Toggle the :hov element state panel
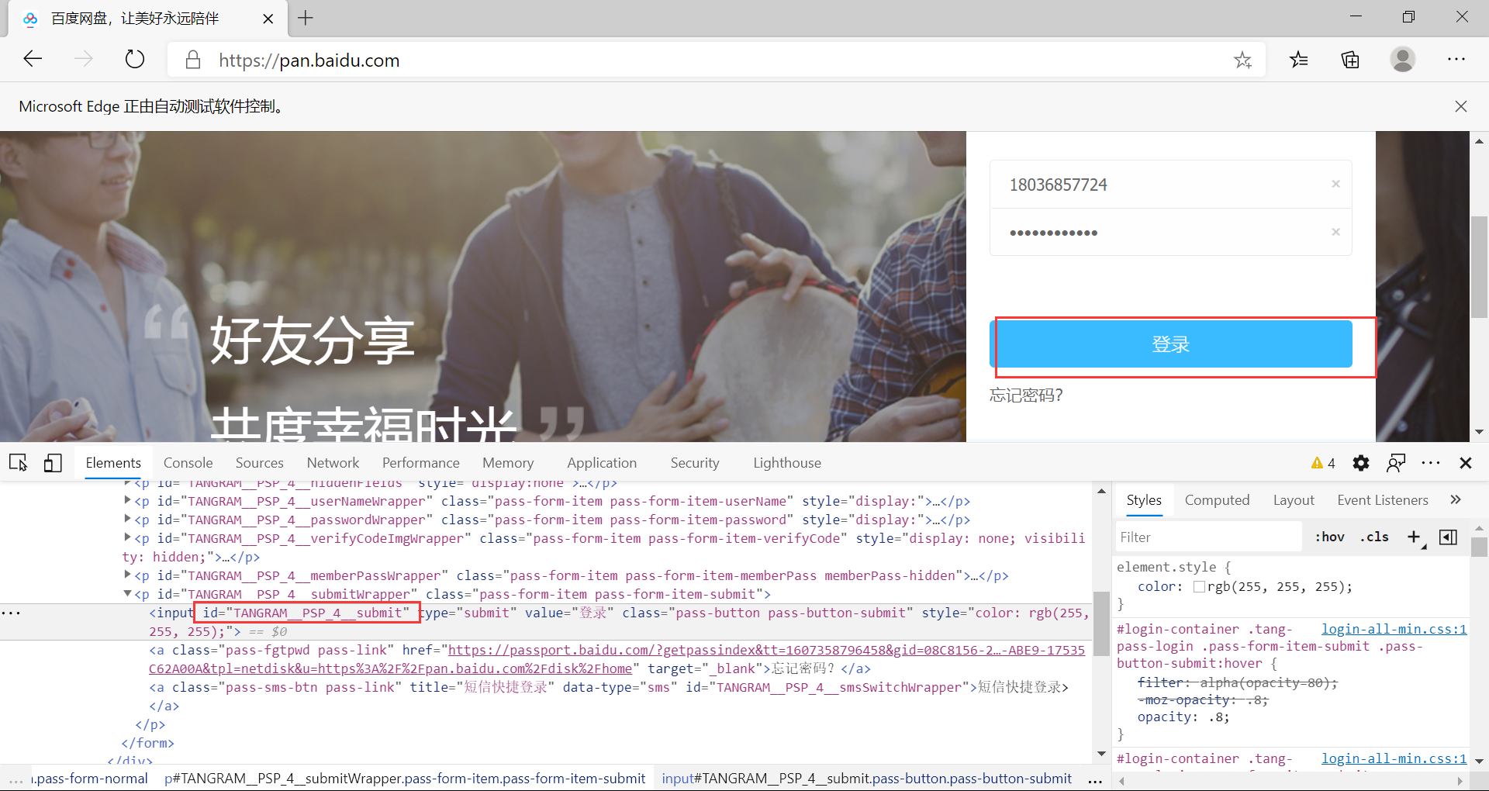This screenshot has width=1489, height=791. [x=1330, y=537]
